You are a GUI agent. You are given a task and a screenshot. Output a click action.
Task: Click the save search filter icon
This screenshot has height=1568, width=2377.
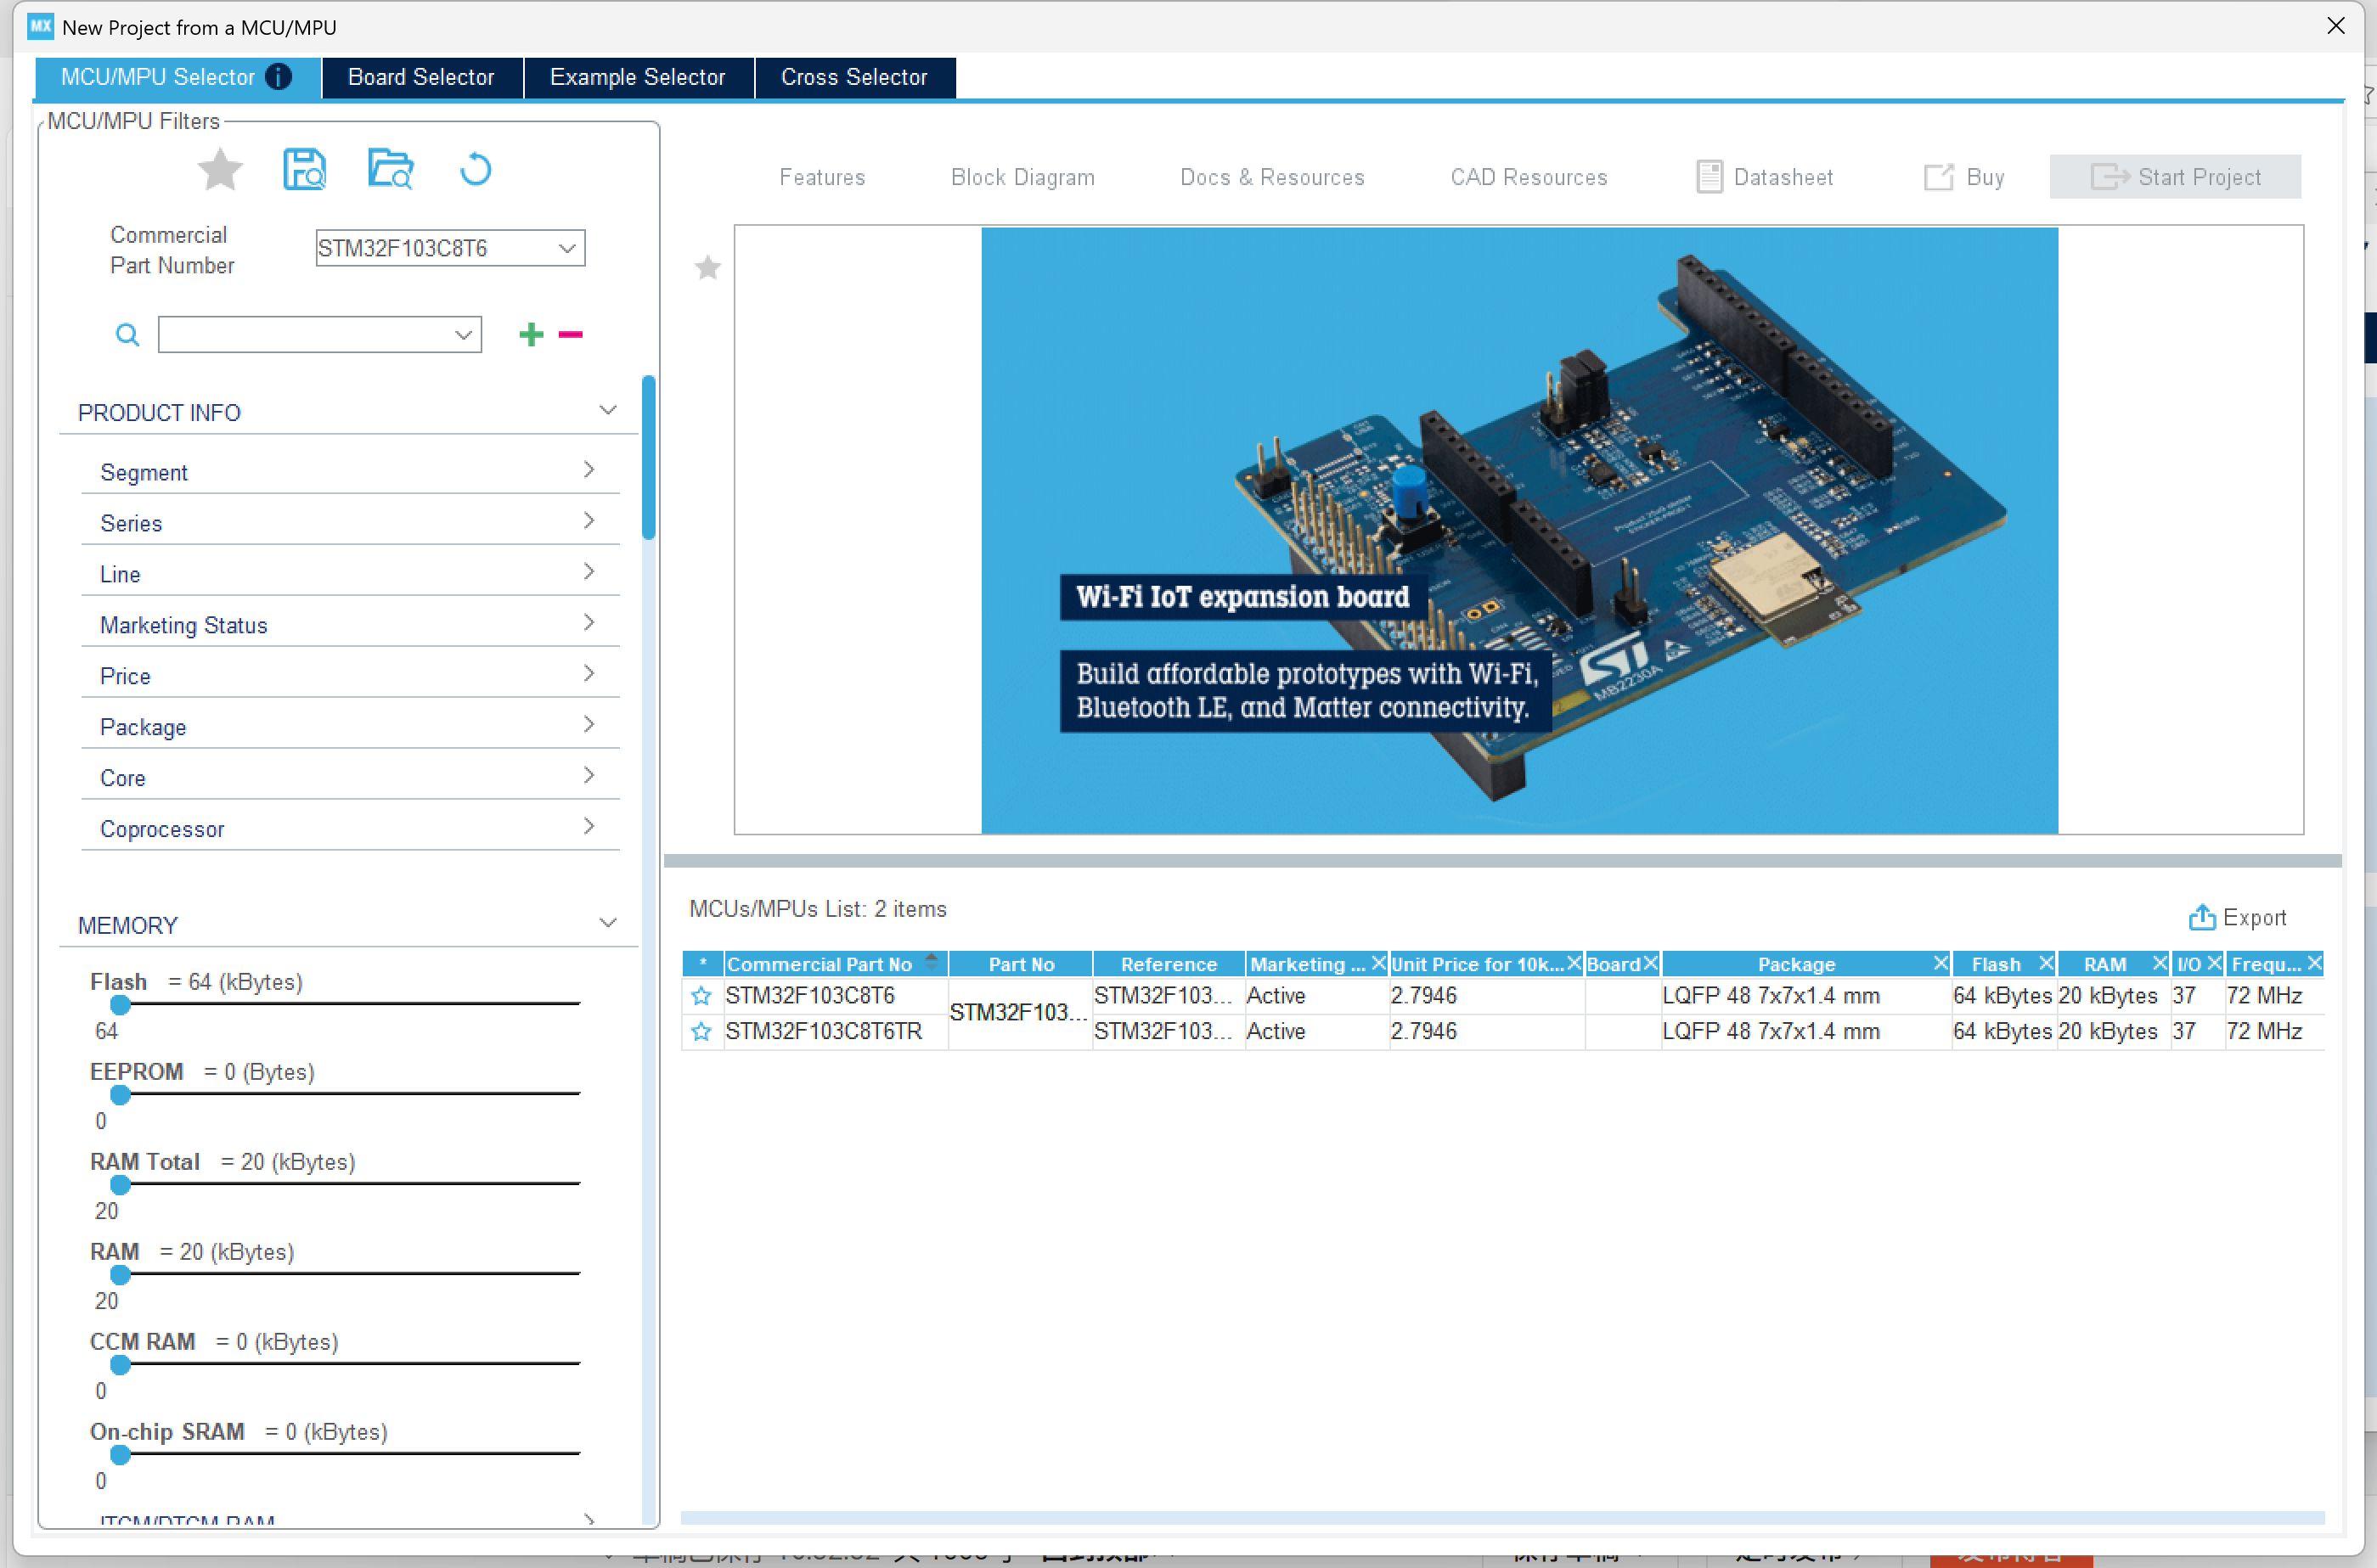coord(304,170)
